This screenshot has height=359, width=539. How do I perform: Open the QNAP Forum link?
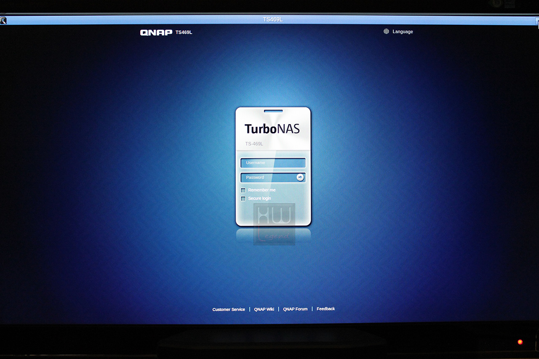(x=295, y=309)
